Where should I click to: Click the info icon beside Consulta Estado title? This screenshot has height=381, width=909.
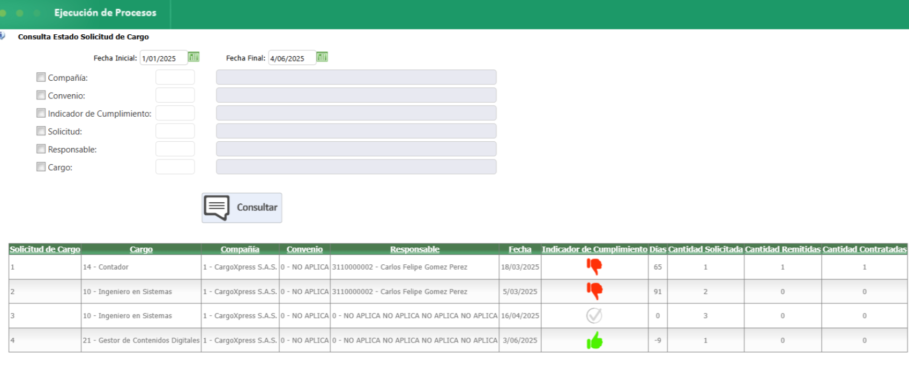click(3, 36)
